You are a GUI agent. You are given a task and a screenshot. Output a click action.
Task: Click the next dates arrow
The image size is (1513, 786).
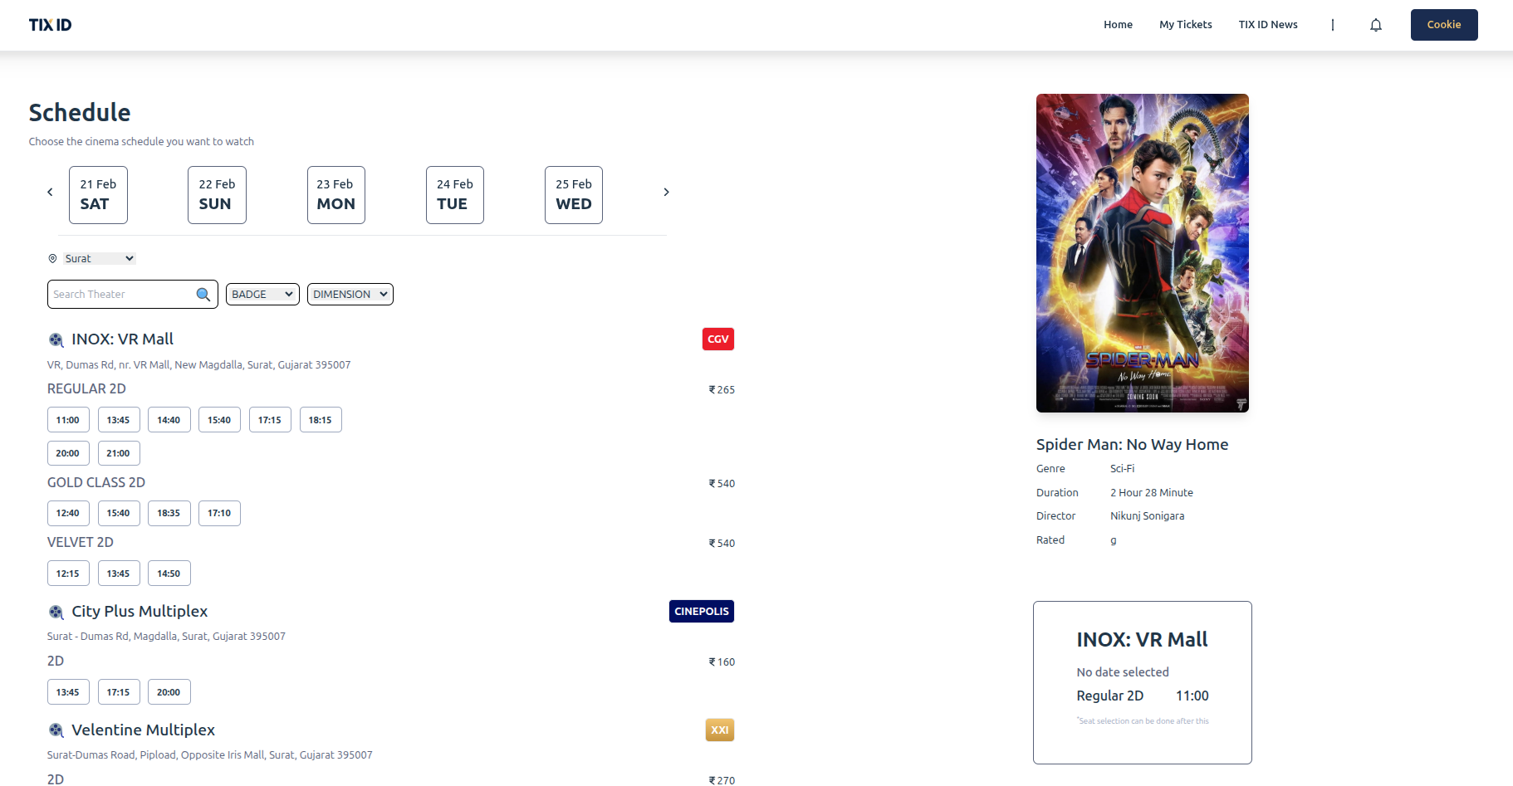click(666, 193)
